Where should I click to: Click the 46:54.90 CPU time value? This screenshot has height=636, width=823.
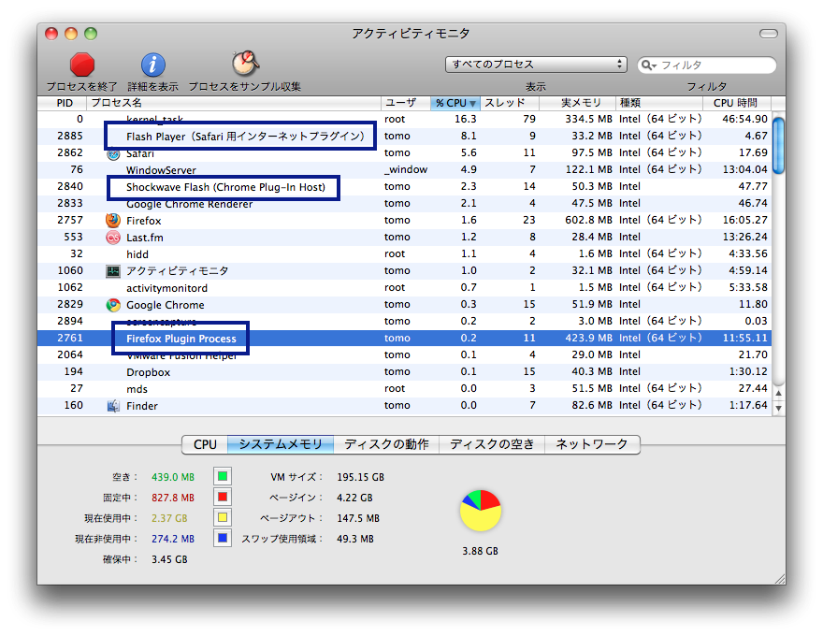tap(744, 119)
